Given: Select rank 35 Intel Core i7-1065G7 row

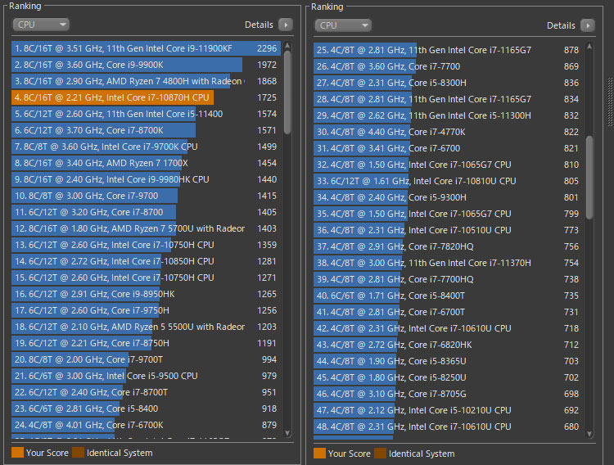Looking at the screenshot, I should (x=449, y=214).
